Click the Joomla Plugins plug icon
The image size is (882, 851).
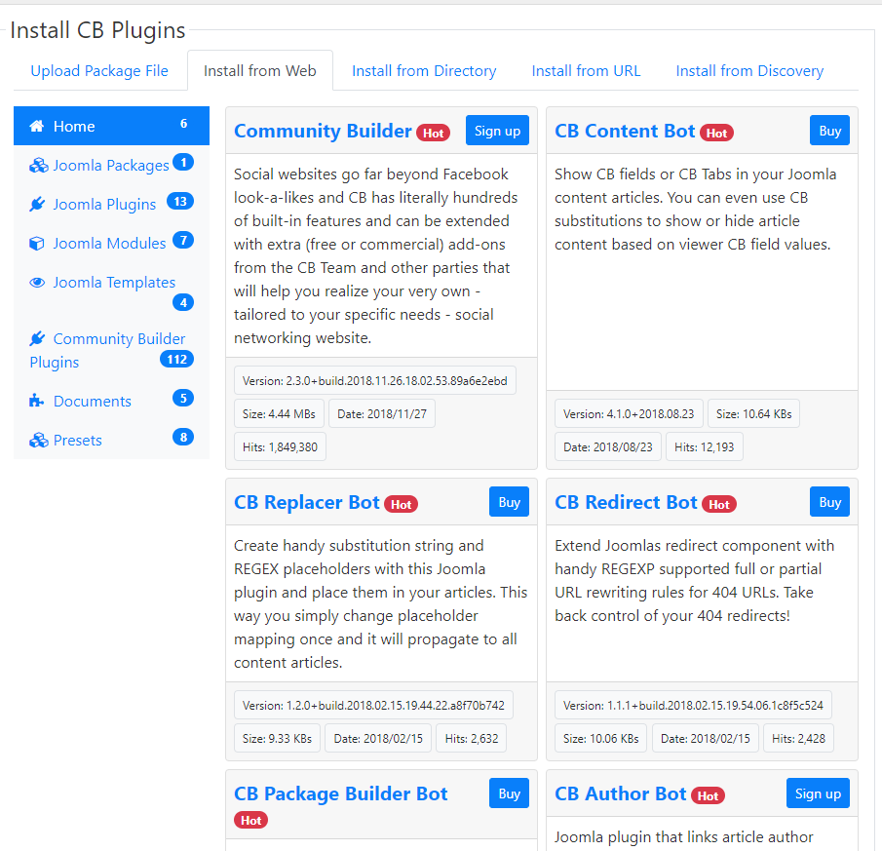tap(37, 204)
